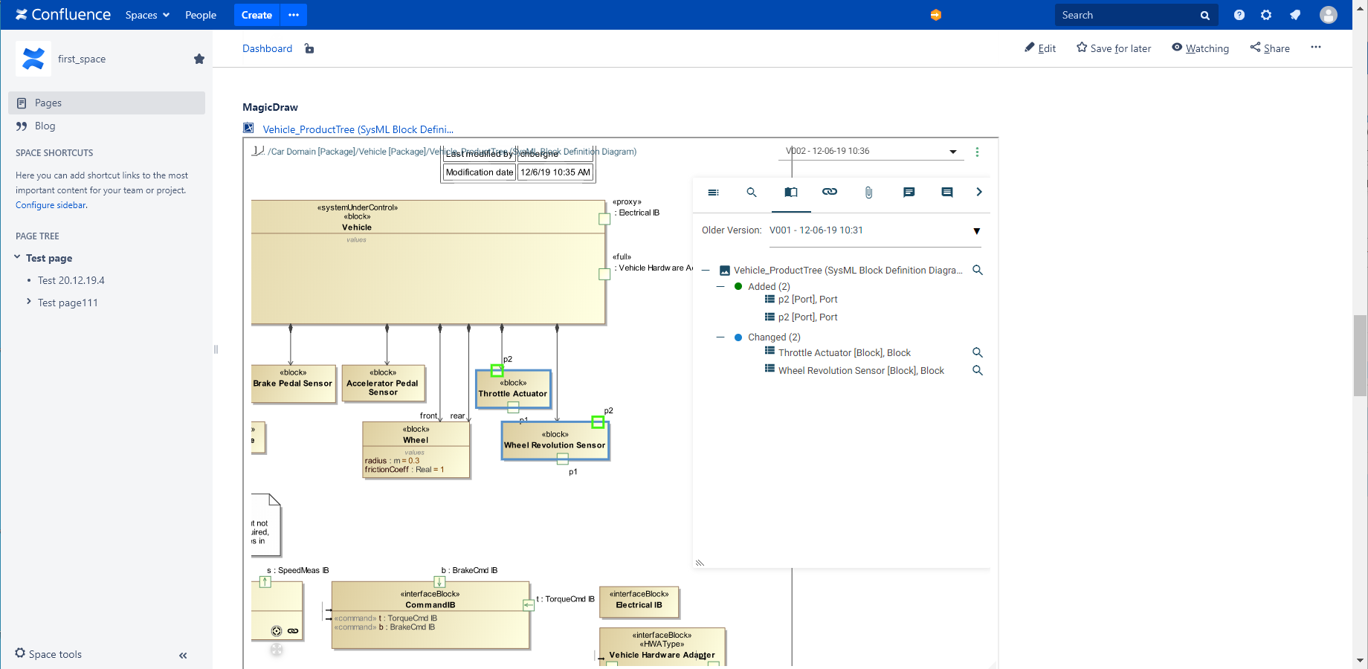Locate Wheel Revolution Sensor with magnifier

pos(978,370)
